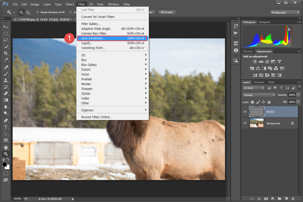Select the Hand tool

(x=6, y=147)
